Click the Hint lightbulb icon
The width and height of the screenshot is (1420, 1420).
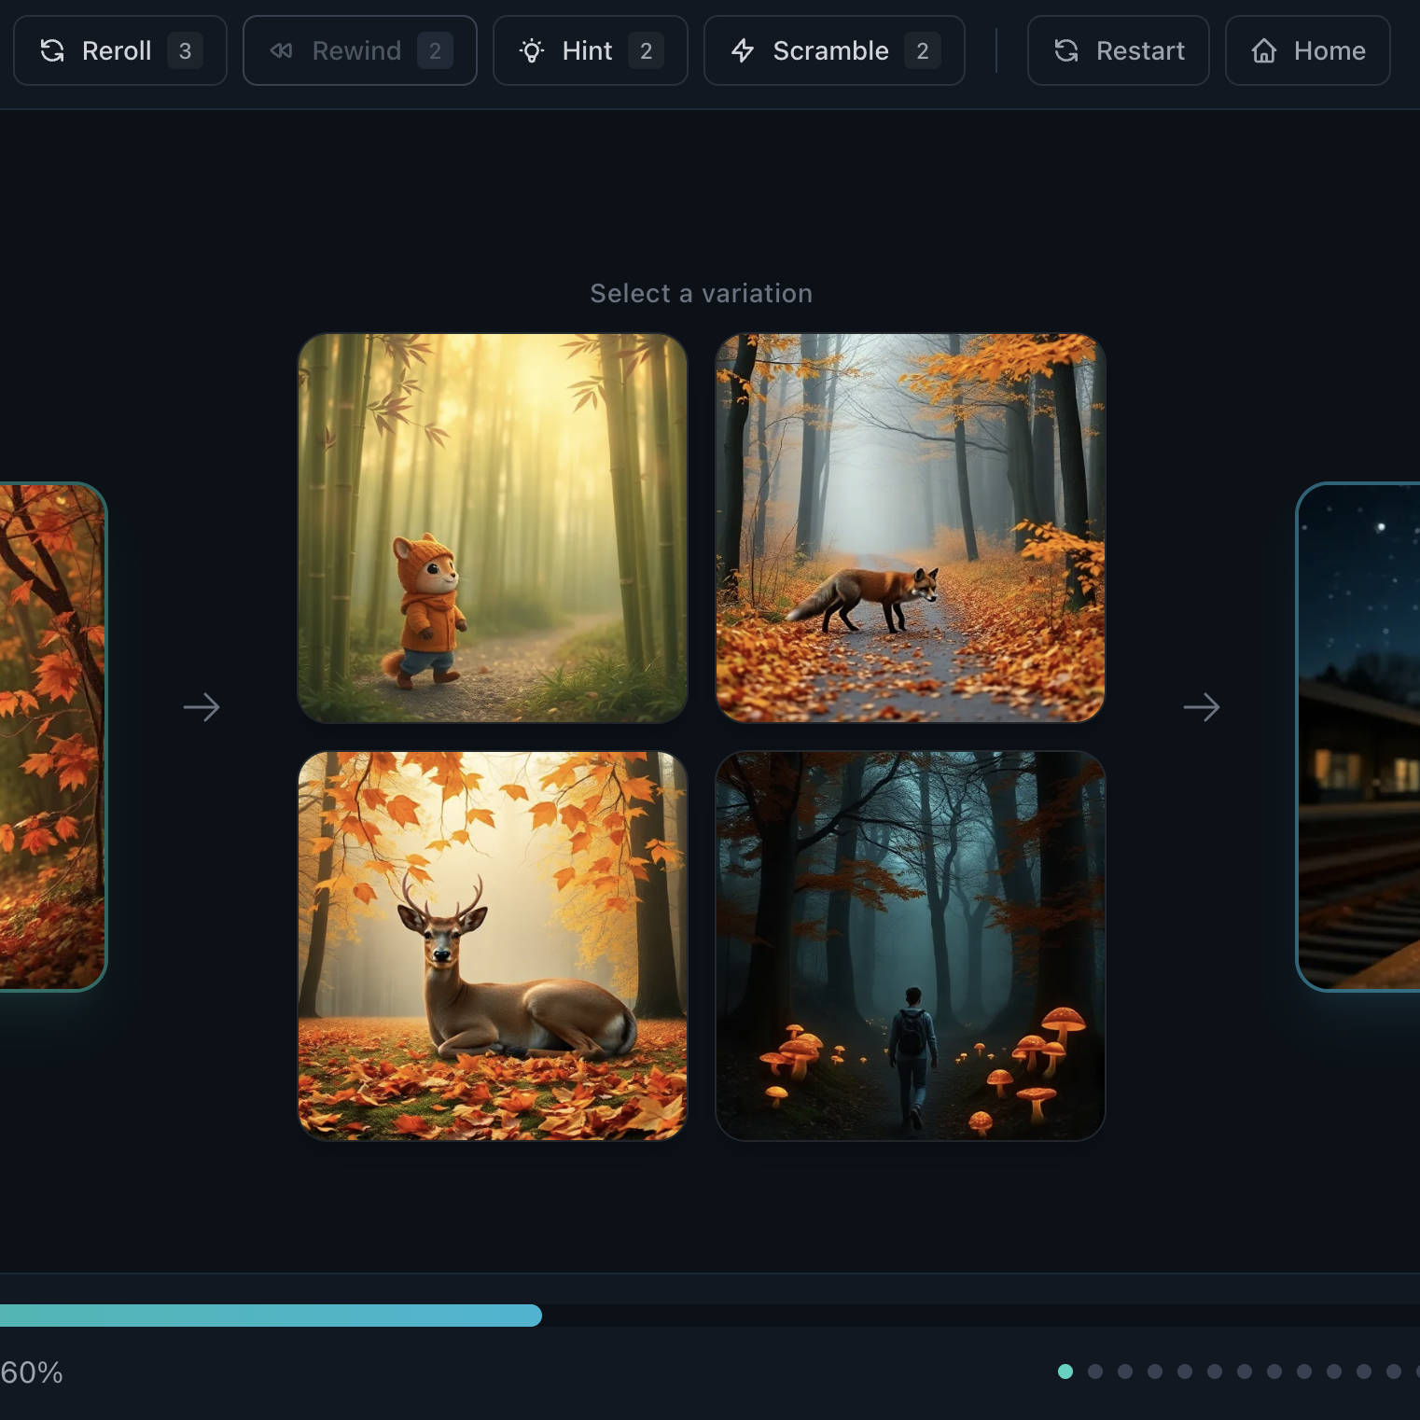[532, 50]
